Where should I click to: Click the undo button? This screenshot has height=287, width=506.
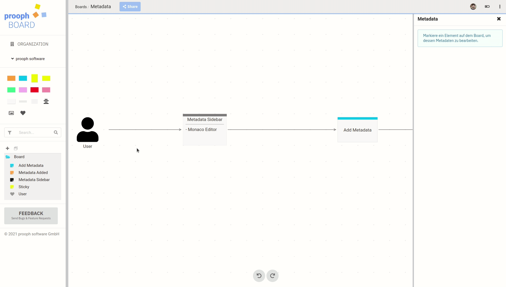tap(259, 276)
